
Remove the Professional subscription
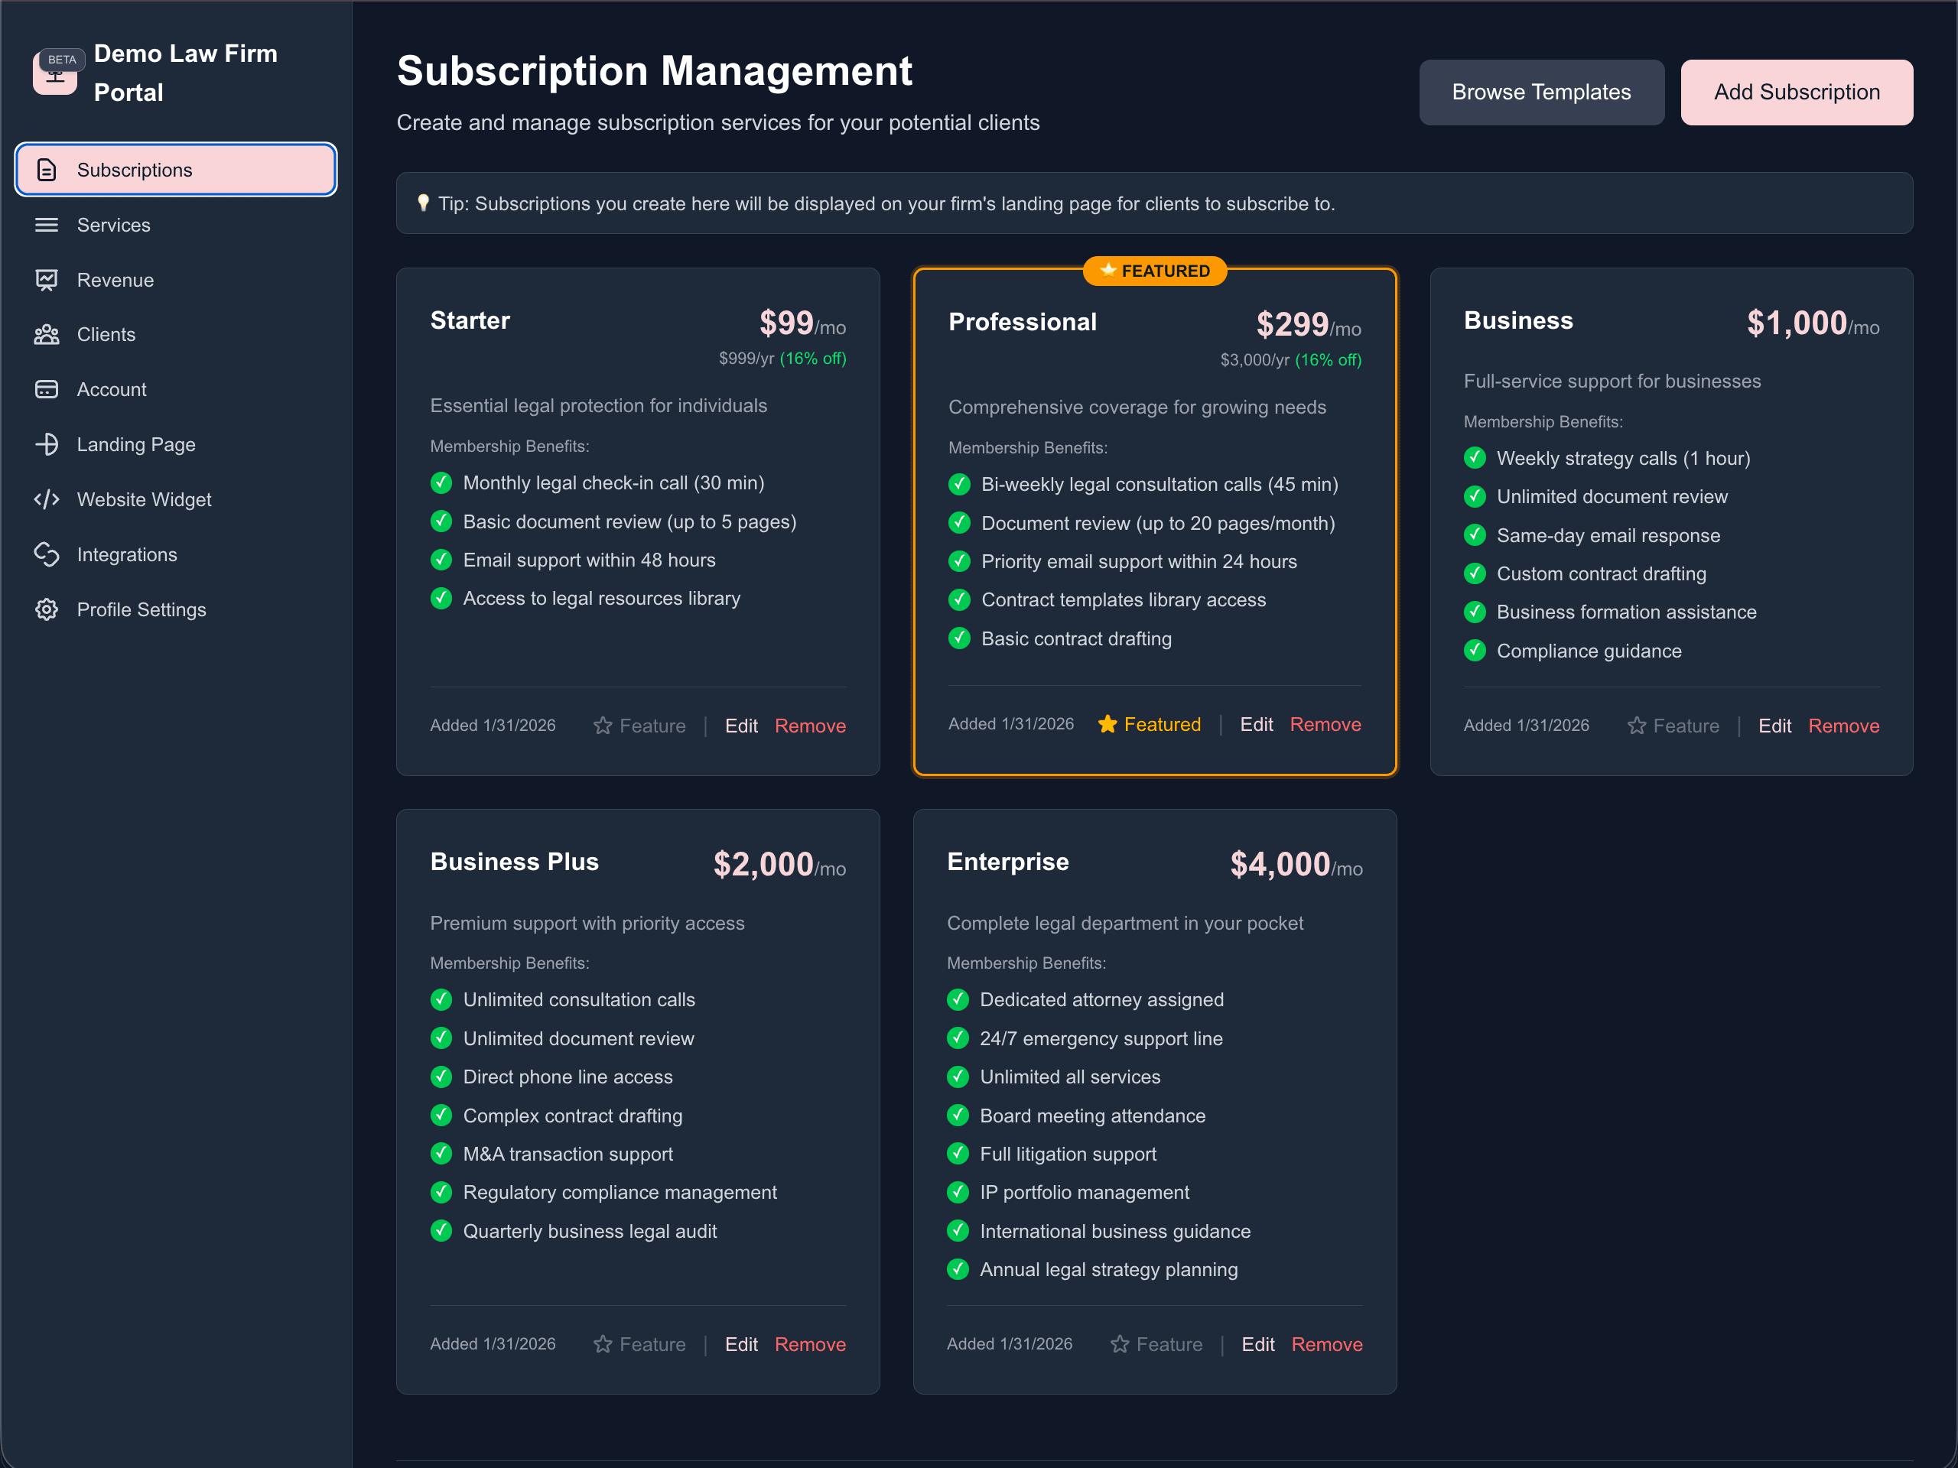coord(1325,724)
